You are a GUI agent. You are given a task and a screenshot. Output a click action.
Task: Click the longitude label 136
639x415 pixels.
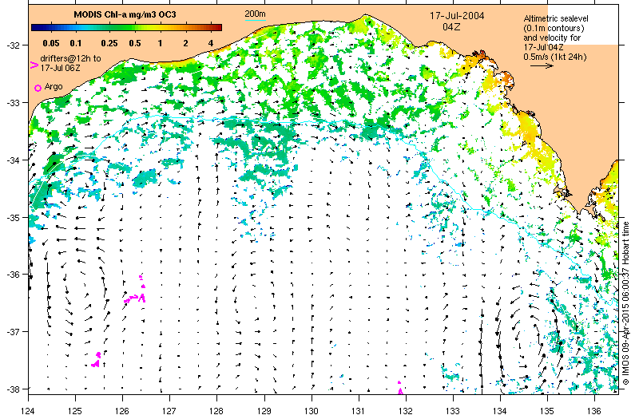click(x=594, y=410)
